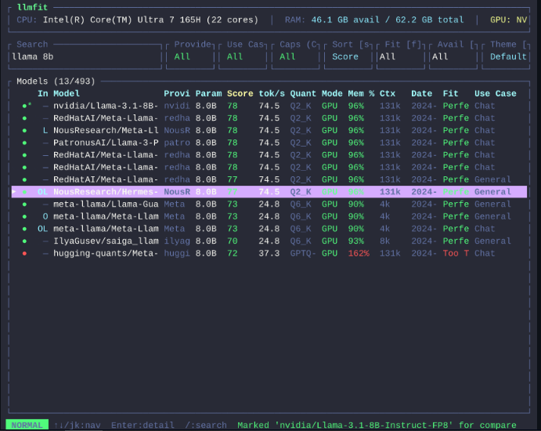This screenshot has height=431, width=541.
Task: Click the red '162%' memory value
Action: coord(359,253)
